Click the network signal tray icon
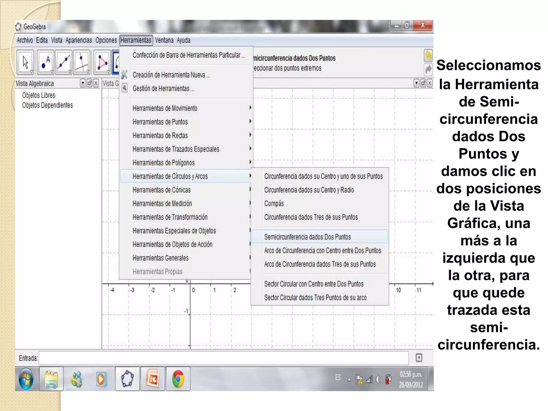The height and width of the screenshot is (411, 548). point(369,379)
